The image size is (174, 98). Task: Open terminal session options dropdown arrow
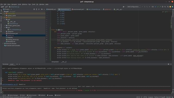pyautogui.click(x=19, y=64)
